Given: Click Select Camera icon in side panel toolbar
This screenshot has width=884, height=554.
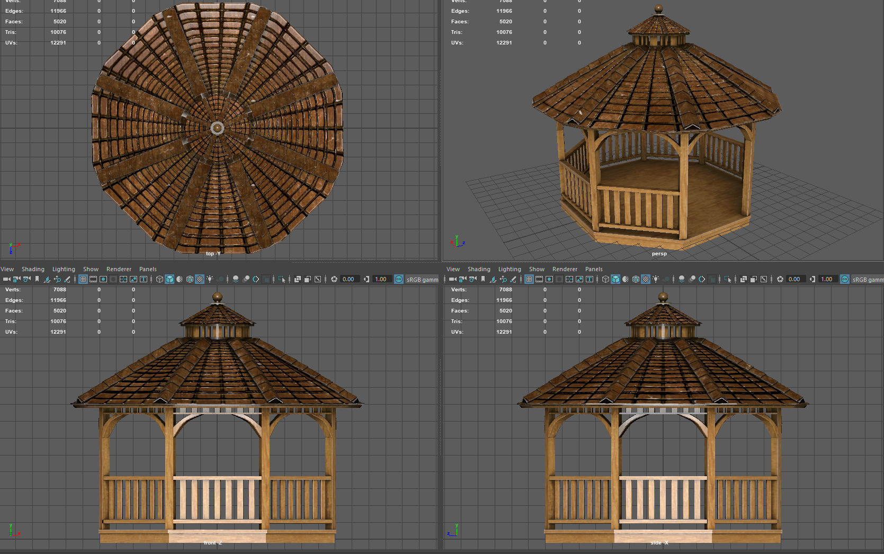Looking at the screenshot, I should point(453,279).
